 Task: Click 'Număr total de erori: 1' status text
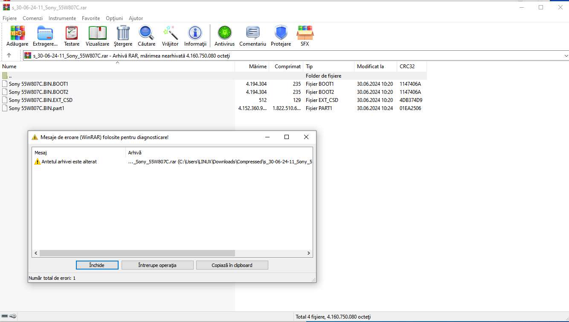click(52, 278)
